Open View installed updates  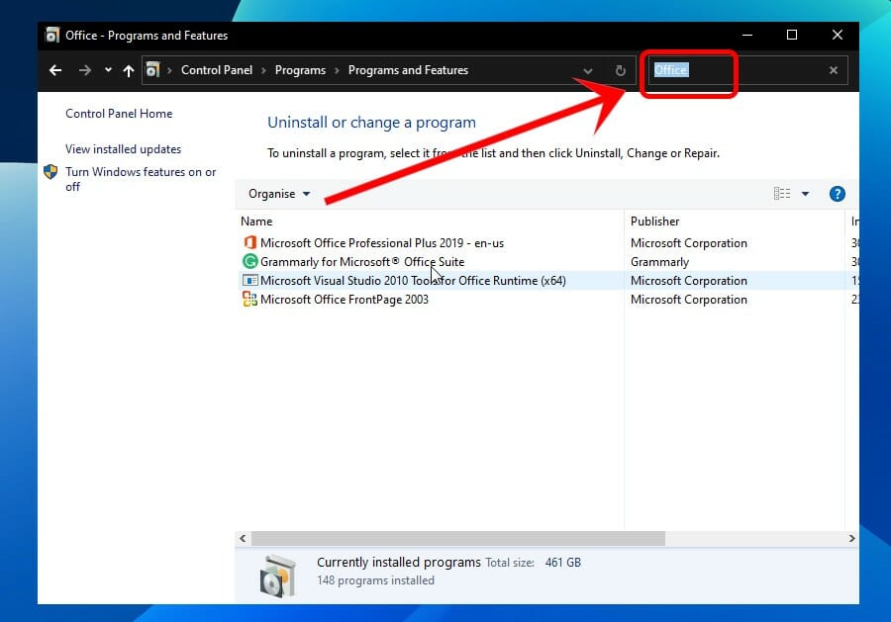click(x=124, y=149)
